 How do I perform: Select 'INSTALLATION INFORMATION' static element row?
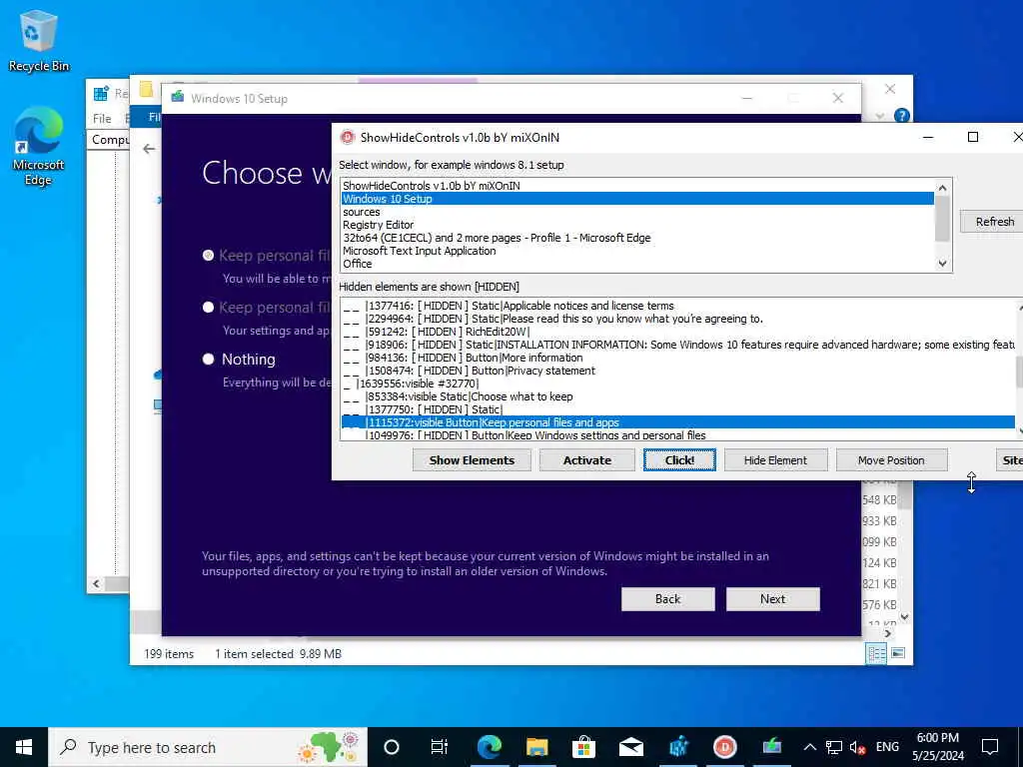click(678, 345)
